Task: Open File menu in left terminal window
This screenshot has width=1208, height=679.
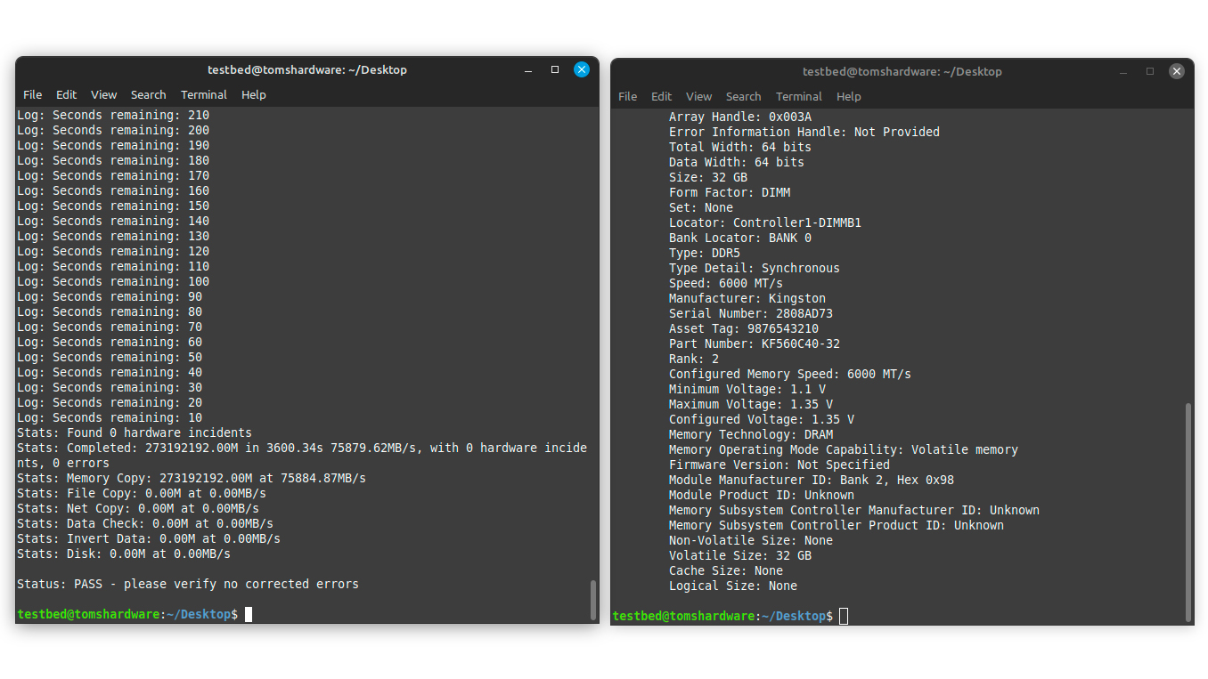Action: (x=33, y=94)
